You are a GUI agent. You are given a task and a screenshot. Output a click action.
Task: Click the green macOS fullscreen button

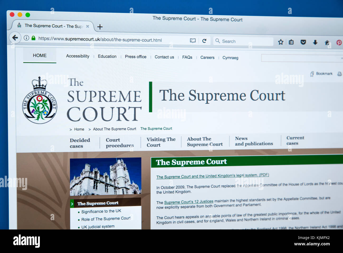tap(28, 15)
